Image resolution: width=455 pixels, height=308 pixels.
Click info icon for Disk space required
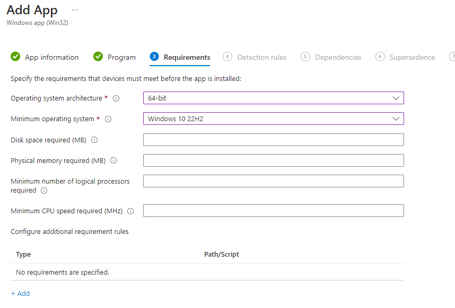tap(94, 140)
